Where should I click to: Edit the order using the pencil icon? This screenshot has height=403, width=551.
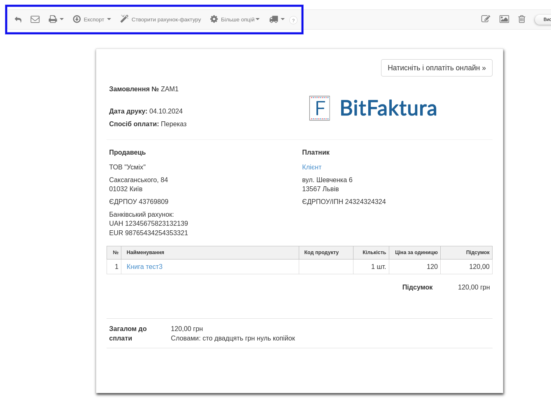pos(486,19)
